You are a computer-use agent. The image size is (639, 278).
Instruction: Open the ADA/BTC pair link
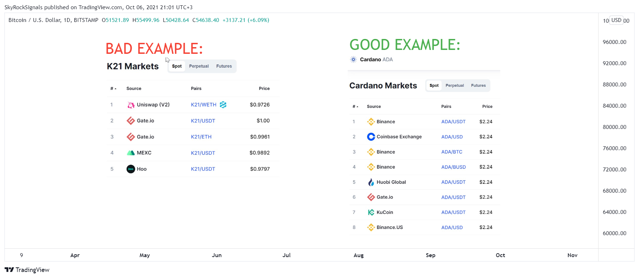click(452, 152)
